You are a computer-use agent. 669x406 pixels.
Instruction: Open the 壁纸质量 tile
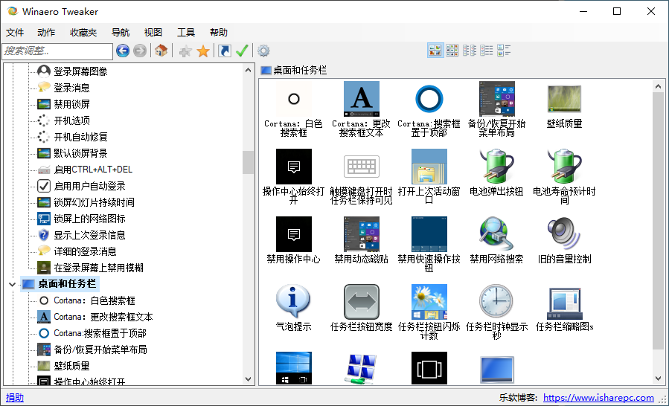tap(564, 105)
